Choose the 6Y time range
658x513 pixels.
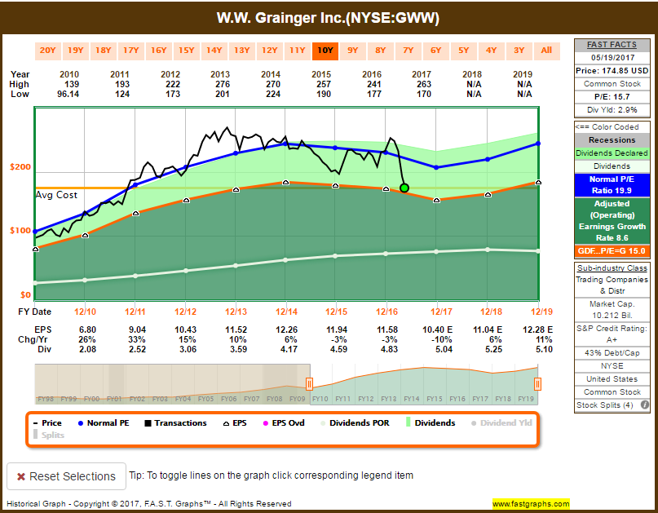tap(435, 51)
